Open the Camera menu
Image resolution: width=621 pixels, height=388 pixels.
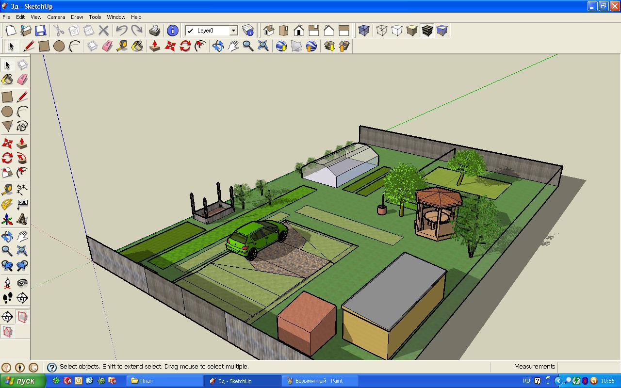[x=56, y=17]
